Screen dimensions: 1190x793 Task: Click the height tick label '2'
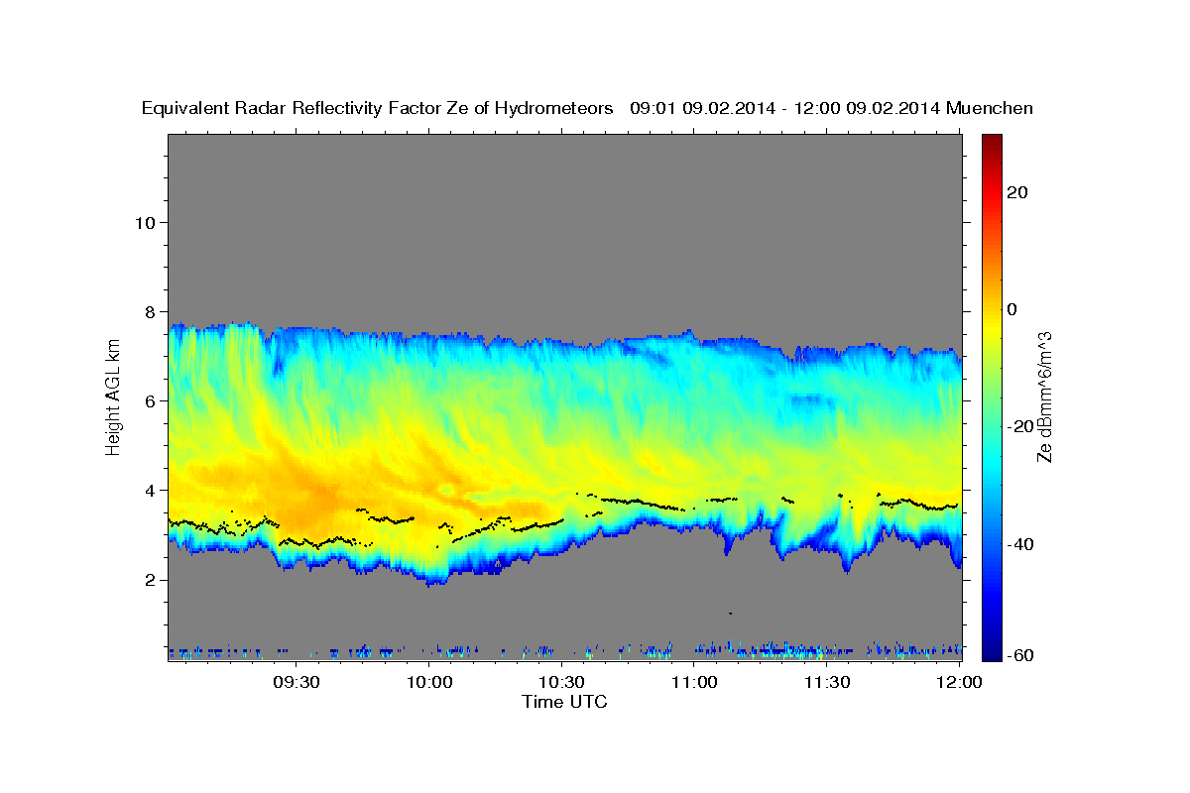[x=150, y=580]
